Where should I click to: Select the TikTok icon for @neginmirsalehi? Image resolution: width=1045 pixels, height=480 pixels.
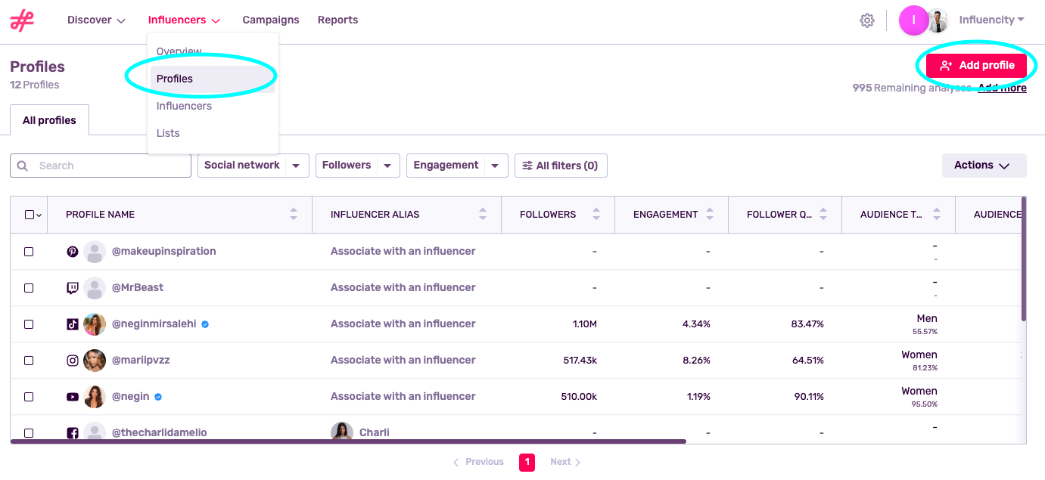click(x=72, y=324)
